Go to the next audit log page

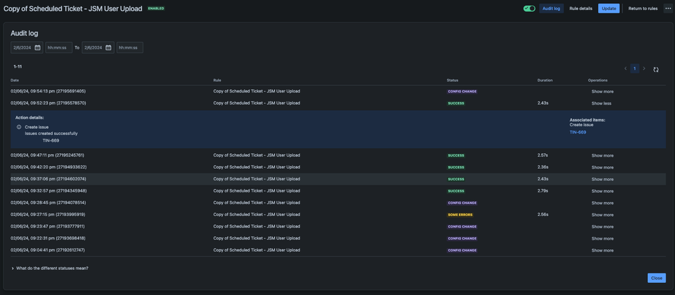coord(645,68)
